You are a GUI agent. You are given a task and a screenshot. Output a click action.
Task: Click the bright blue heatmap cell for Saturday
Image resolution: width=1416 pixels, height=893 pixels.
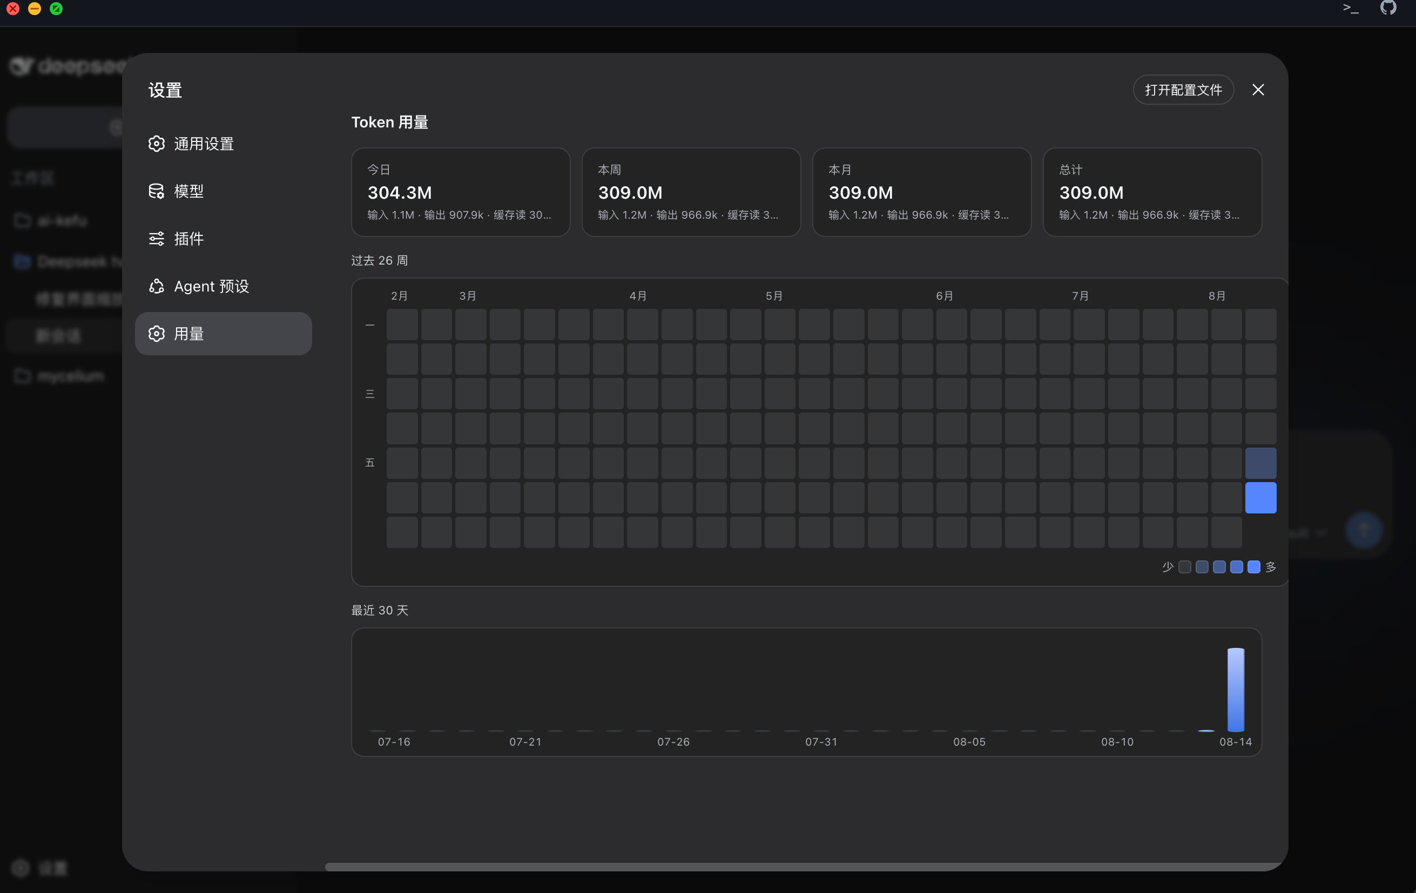1261,498
